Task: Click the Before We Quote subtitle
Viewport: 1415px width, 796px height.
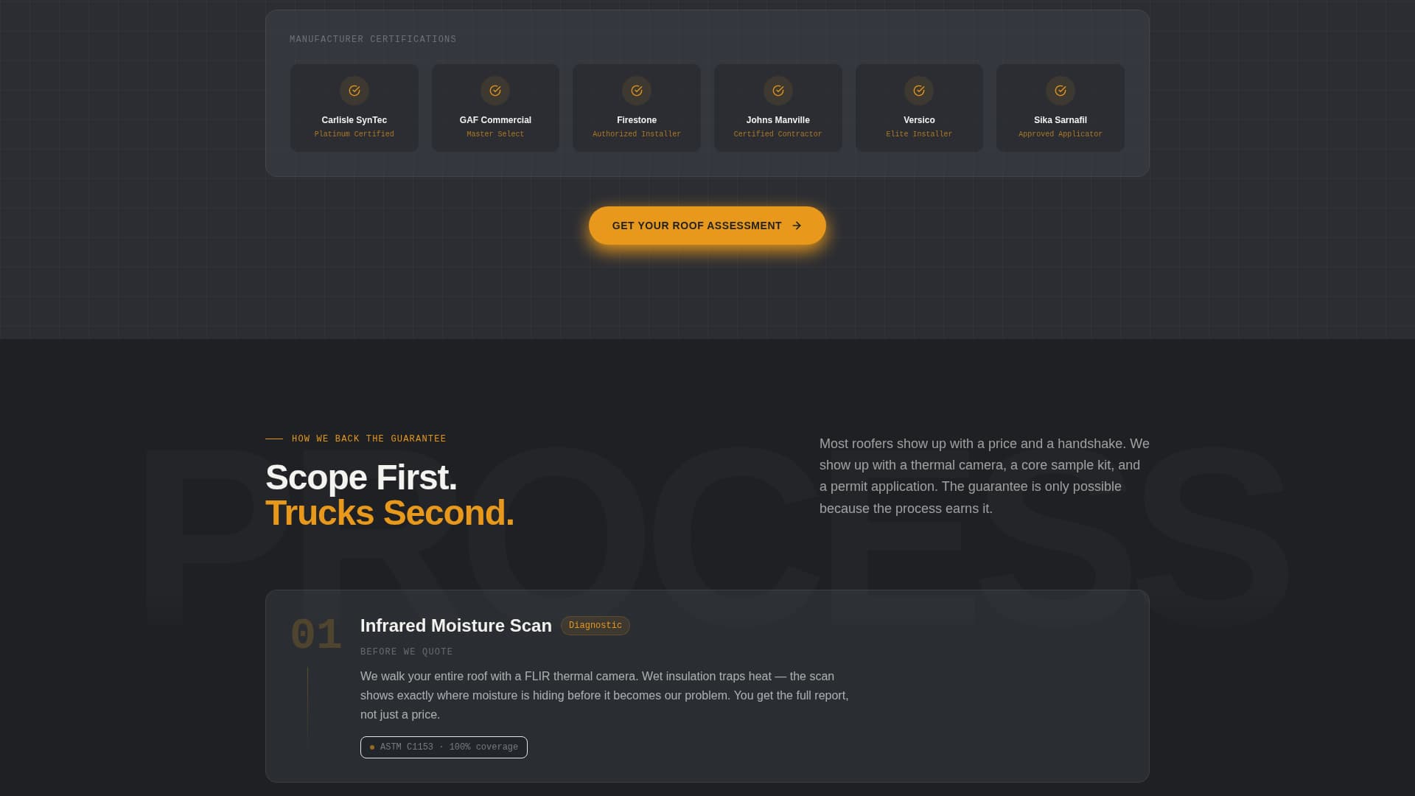Action: click(x=407, y=652)
